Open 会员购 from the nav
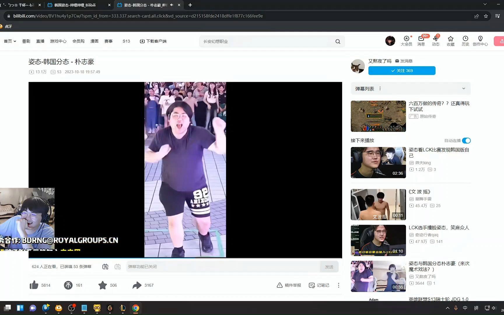 78,41
